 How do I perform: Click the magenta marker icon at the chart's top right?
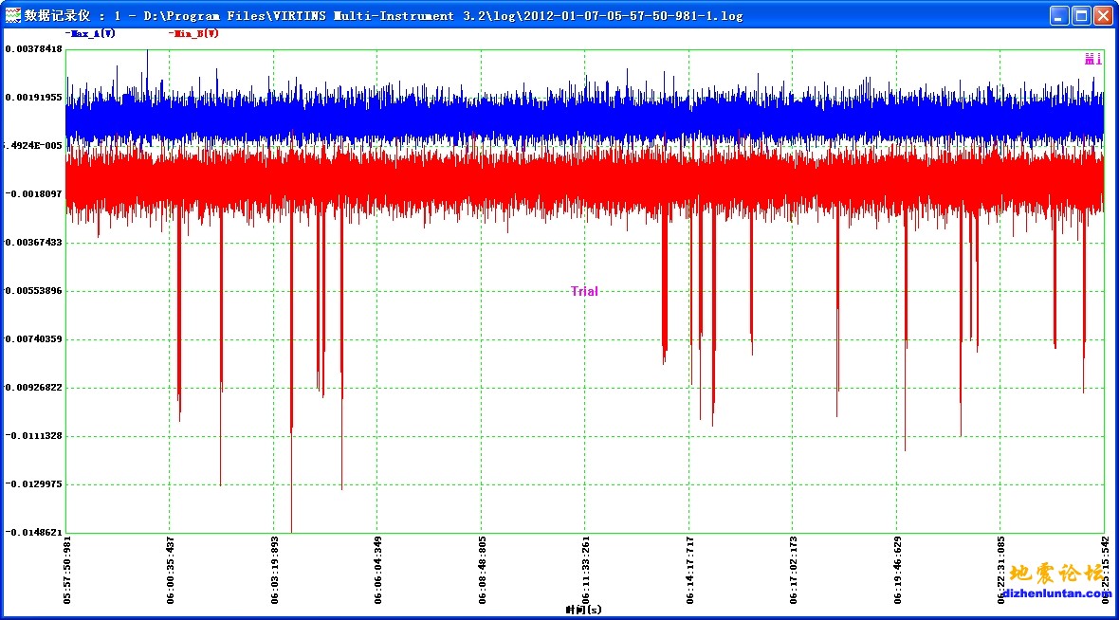[x=1092, y=59]
